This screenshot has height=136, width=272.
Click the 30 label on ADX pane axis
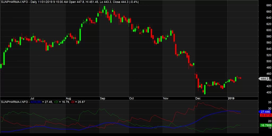pos(270,109)
